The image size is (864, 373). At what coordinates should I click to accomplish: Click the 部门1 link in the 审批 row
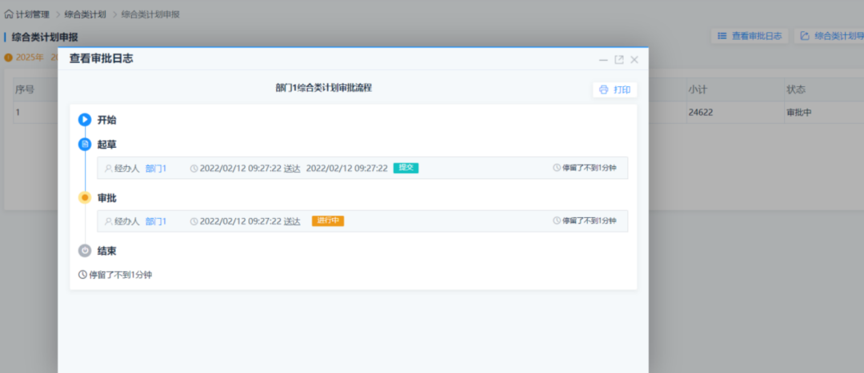coord(156,221)
